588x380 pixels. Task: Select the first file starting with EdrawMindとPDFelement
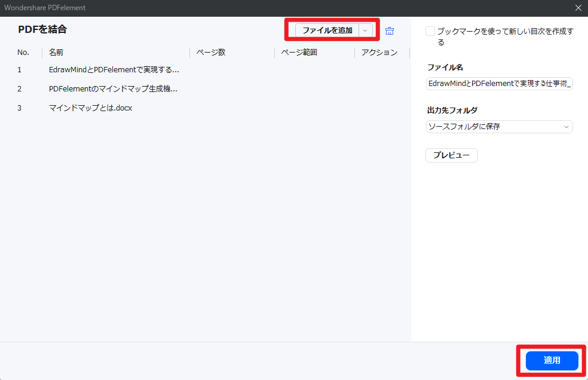click(x=114, y=70)
